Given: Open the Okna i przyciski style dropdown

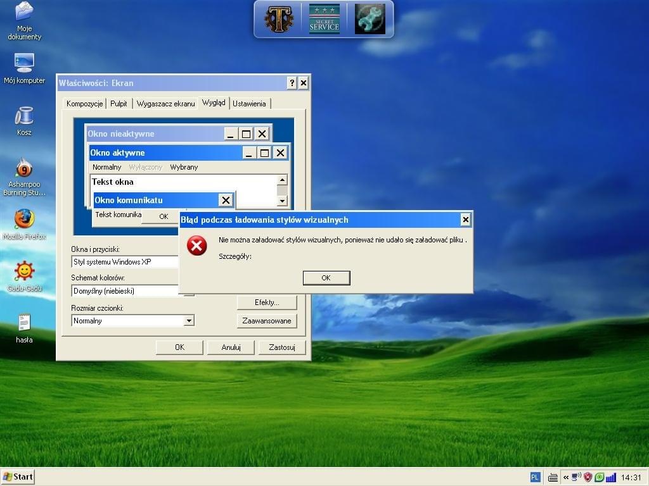Looking at the screenshot, I should tap(125, 261).
